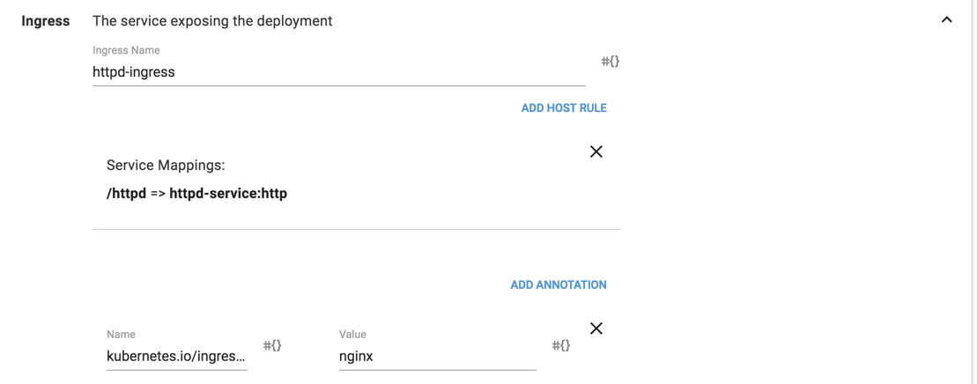Click the annotation Name field with kubernetes.io/ingres…
This screenshot has height=384, width=977.
tap(176, 357)
